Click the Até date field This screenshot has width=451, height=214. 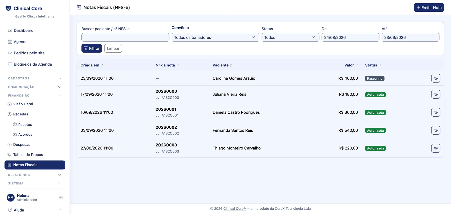[410, 37]
